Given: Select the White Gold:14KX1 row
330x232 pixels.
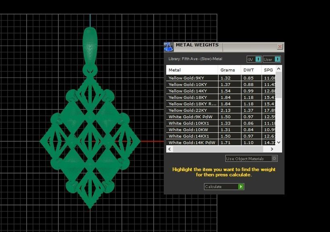Looking at the screenshot, I should click(221, 136).
